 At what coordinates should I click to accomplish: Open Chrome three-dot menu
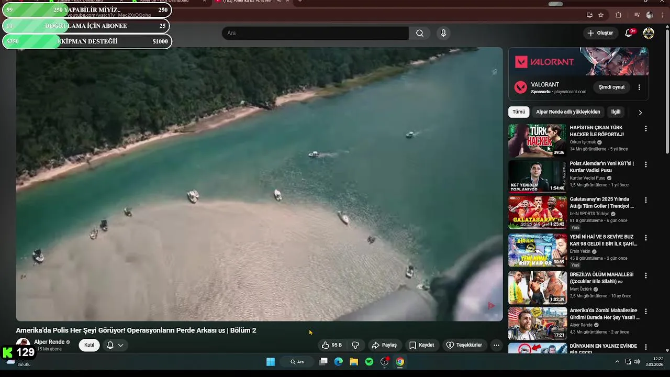[x=663, y=15]
